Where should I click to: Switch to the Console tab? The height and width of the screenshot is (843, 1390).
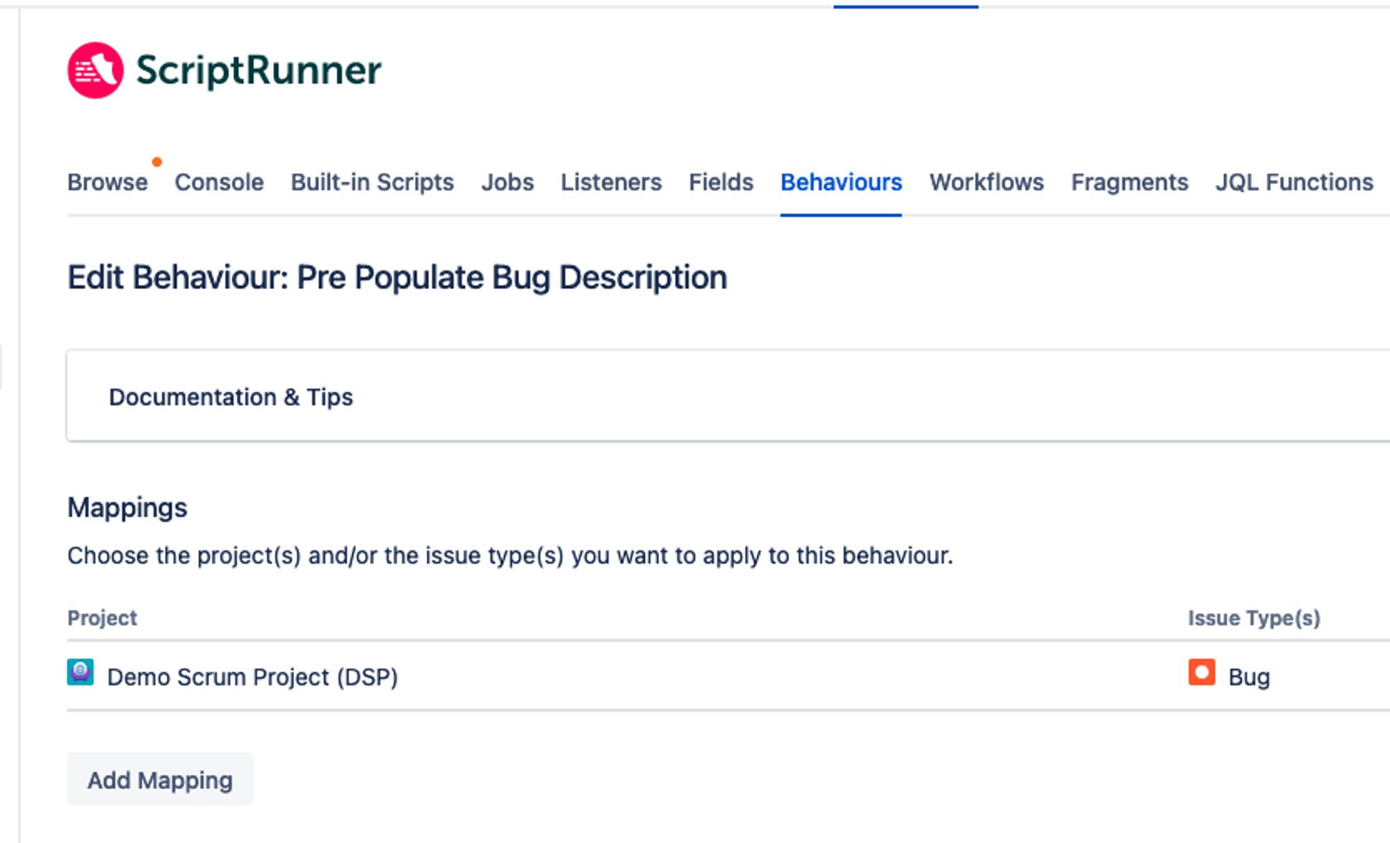[219, 182]
